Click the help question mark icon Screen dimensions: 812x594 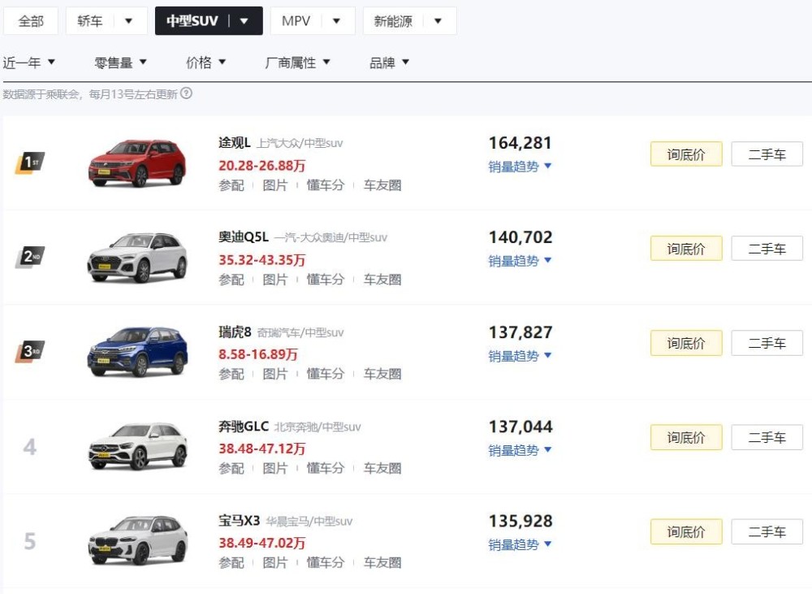click(x=187, y=94)
